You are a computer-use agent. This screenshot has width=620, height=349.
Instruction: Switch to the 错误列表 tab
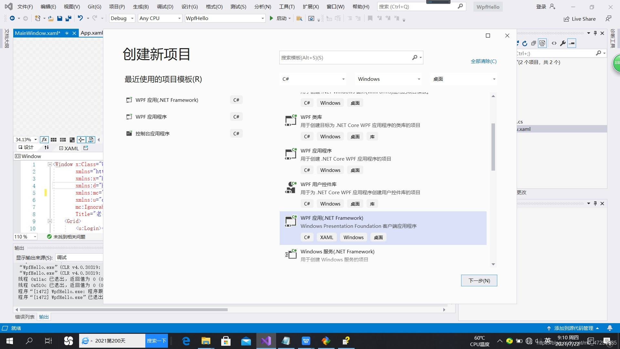click(25, 317)
